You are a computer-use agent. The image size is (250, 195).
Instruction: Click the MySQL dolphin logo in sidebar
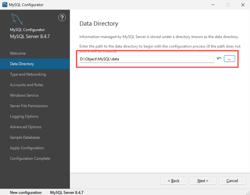17,20
